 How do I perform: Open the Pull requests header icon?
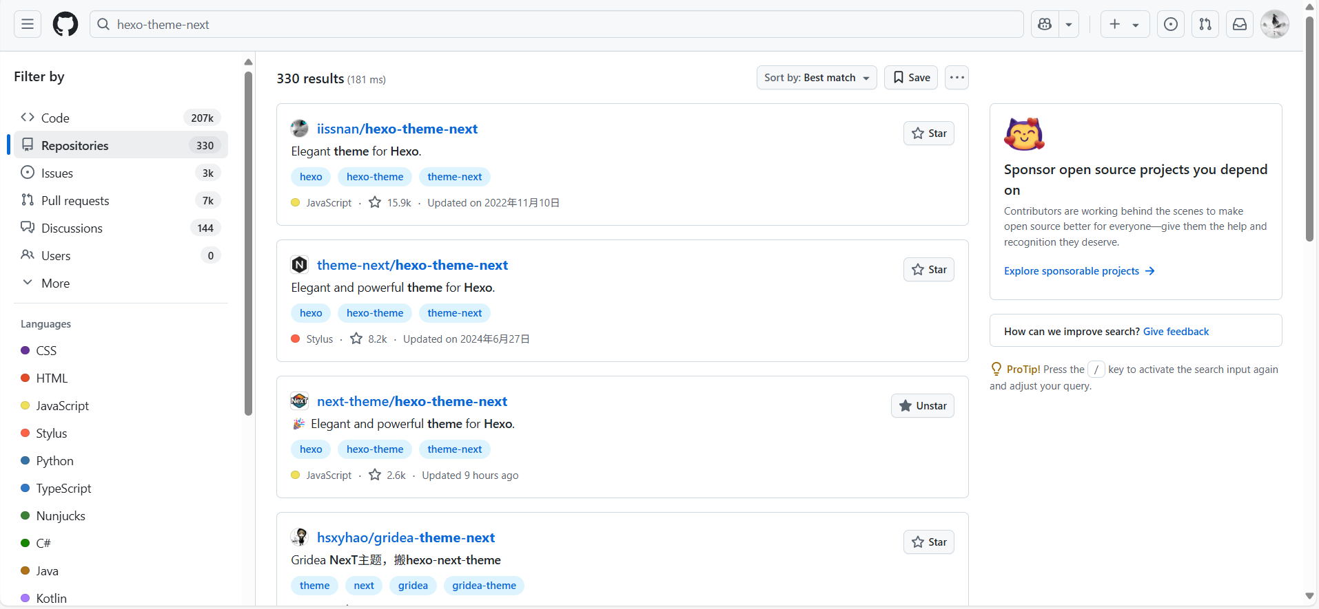click(x=1205, y=24)
